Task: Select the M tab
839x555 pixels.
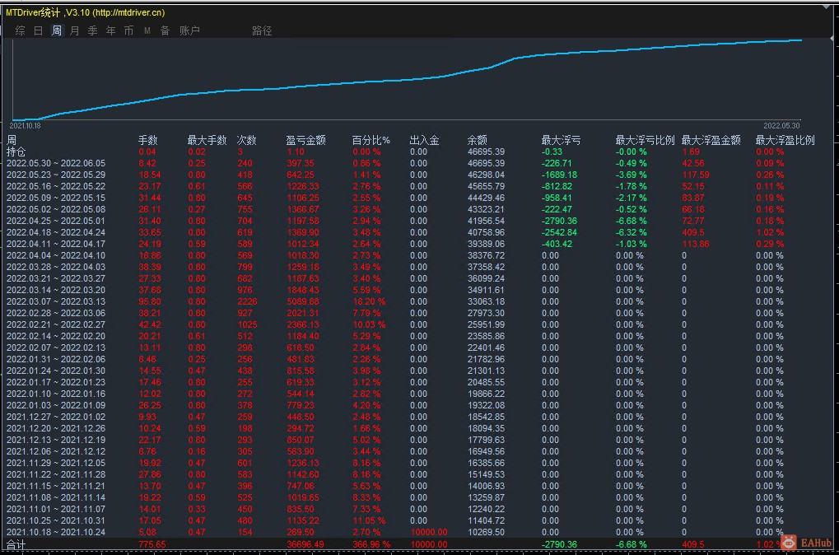Action: tap(147, 30)
